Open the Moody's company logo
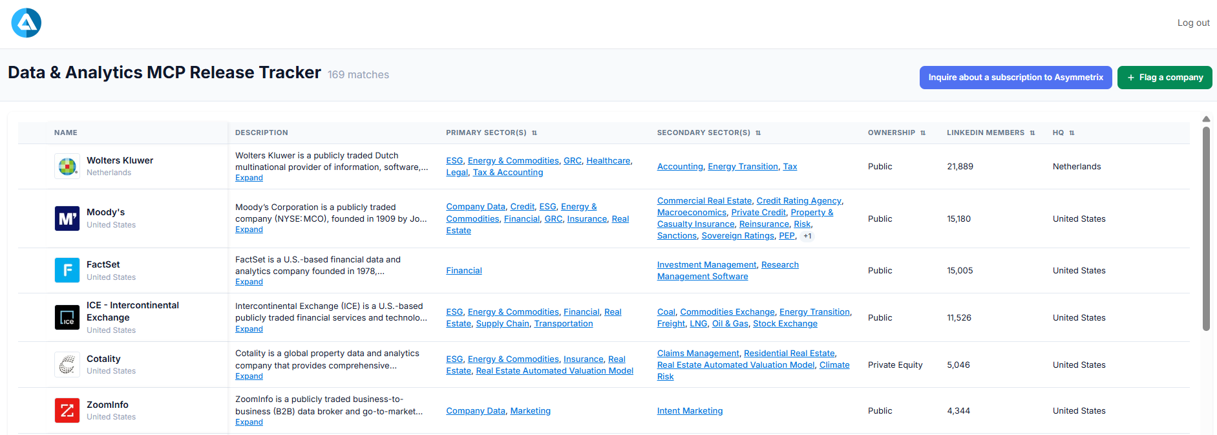 [67, 218]
